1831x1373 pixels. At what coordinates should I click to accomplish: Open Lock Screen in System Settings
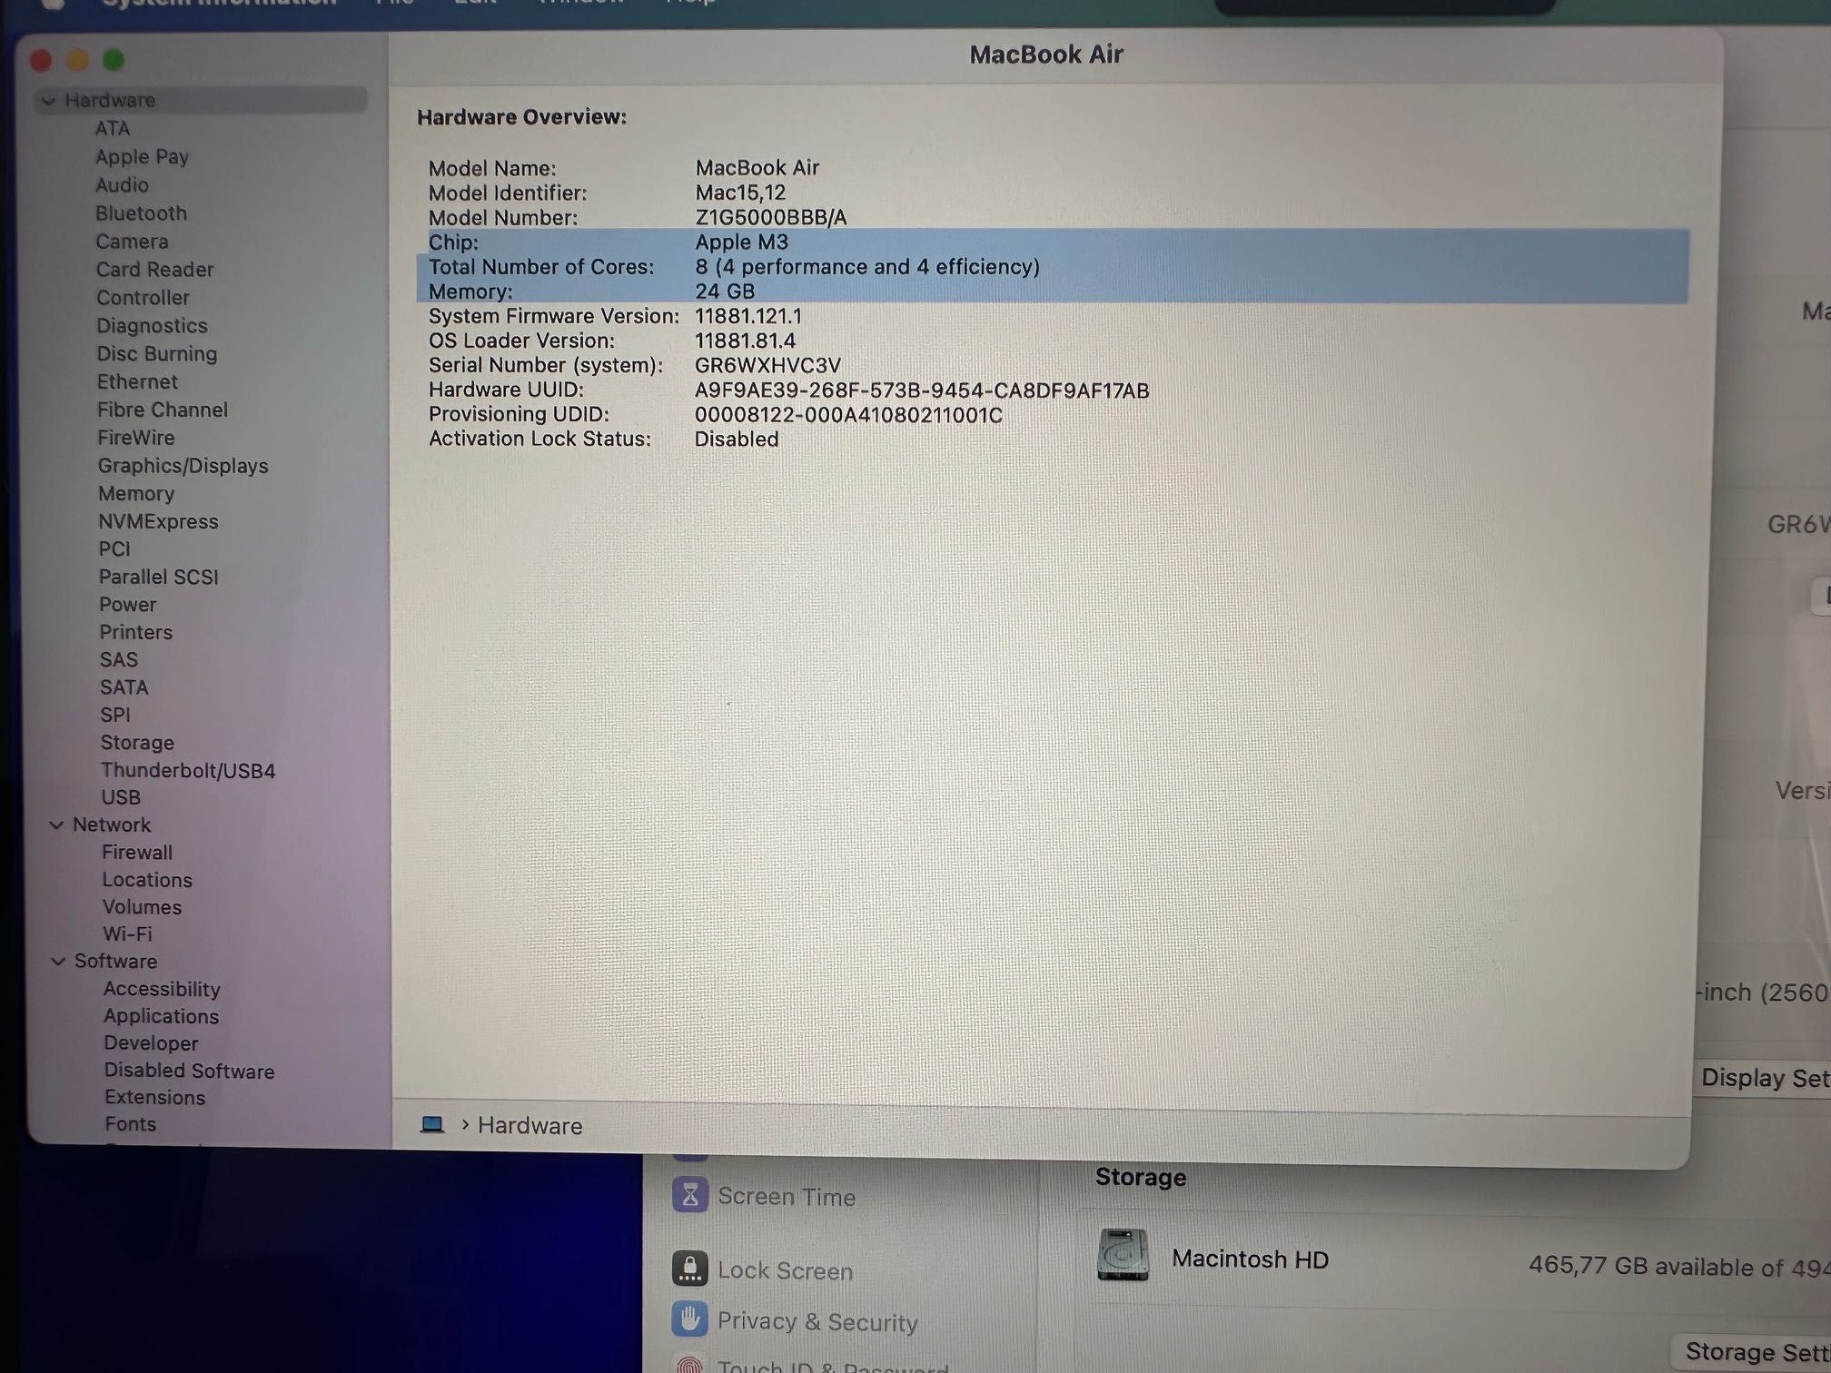[763, 1270]
